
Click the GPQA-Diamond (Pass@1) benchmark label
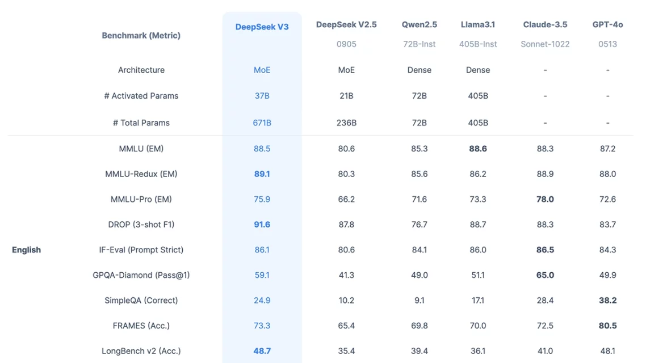point(141,275)
